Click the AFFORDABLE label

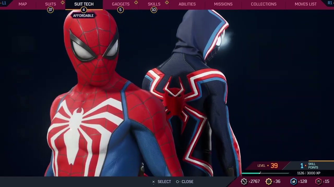83,16
